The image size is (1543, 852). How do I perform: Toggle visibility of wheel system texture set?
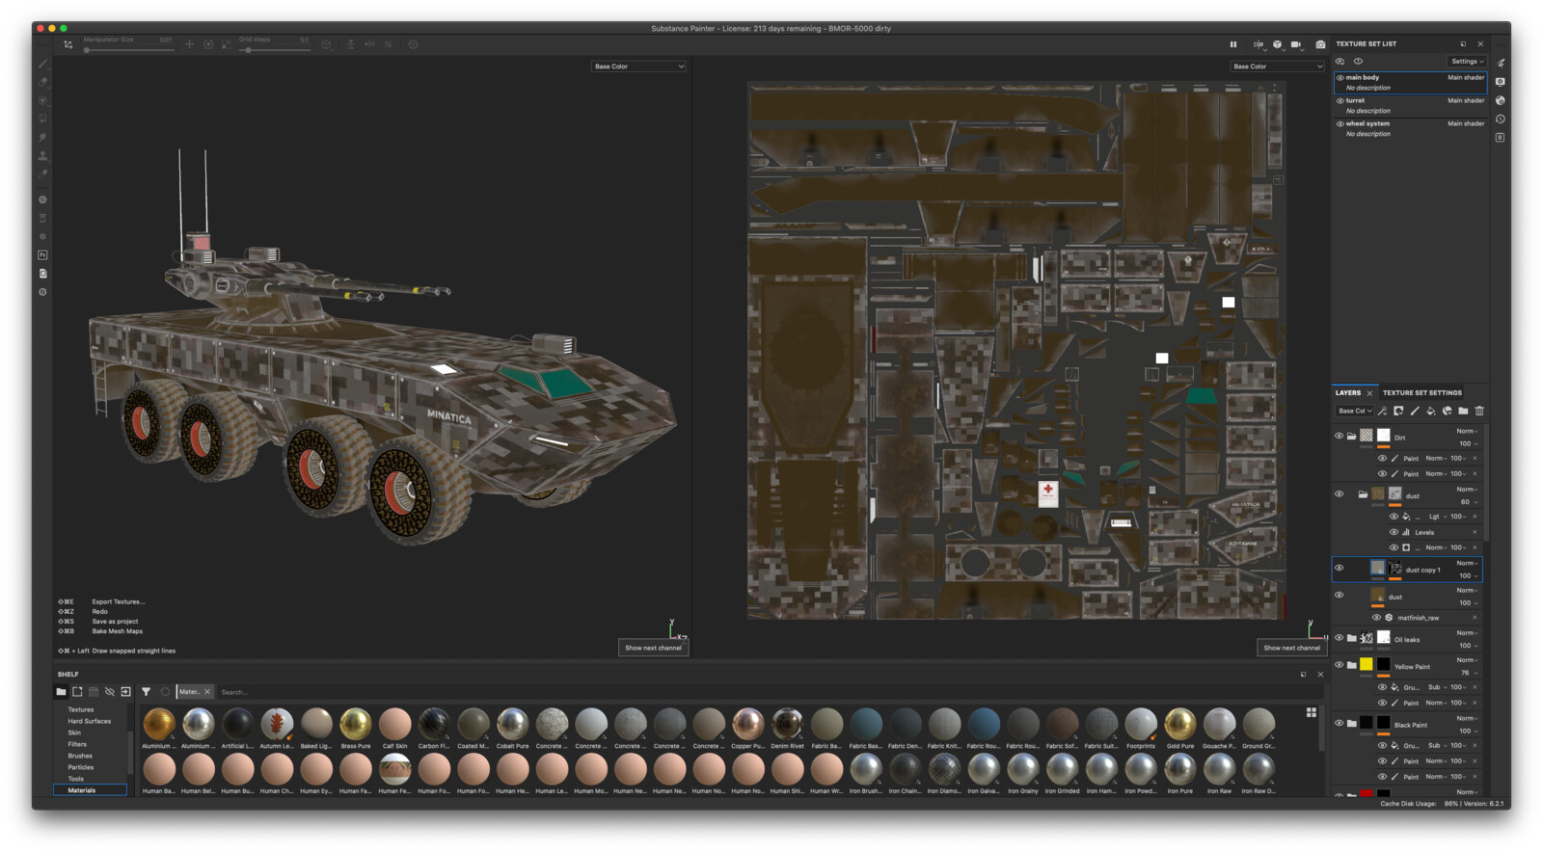1340,124
